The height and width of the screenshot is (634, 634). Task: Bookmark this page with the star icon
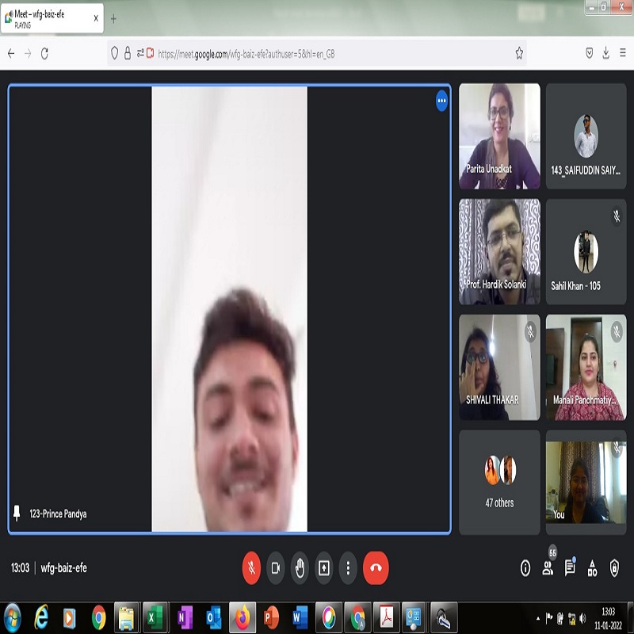tap(519, 53)
